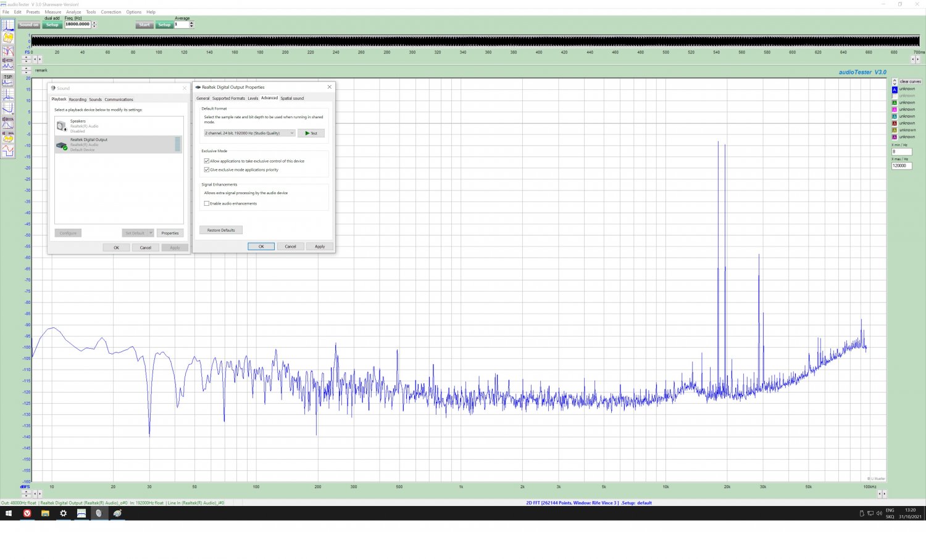
Task: Toggle the green curve A marker
Action: [895, 103]
